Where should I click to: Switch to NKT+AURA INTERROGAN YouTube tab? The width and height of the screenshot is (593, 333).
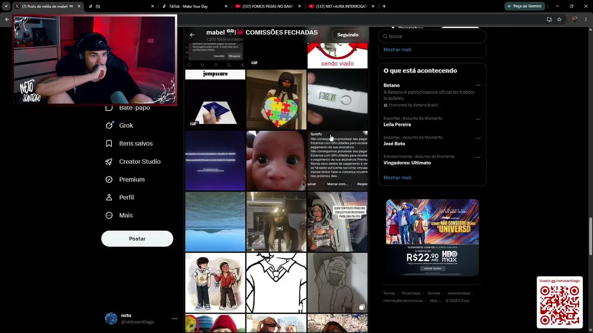(342, 6)
